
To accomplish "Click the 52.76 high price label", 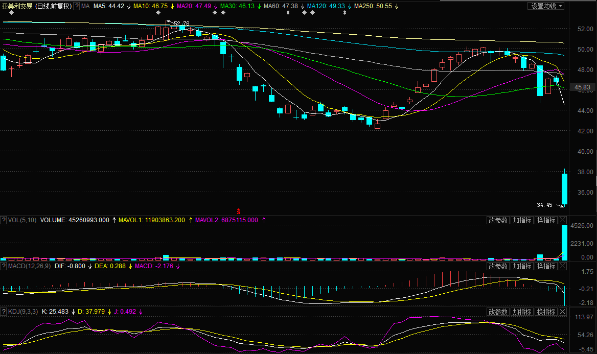I will tap(181, 23).
